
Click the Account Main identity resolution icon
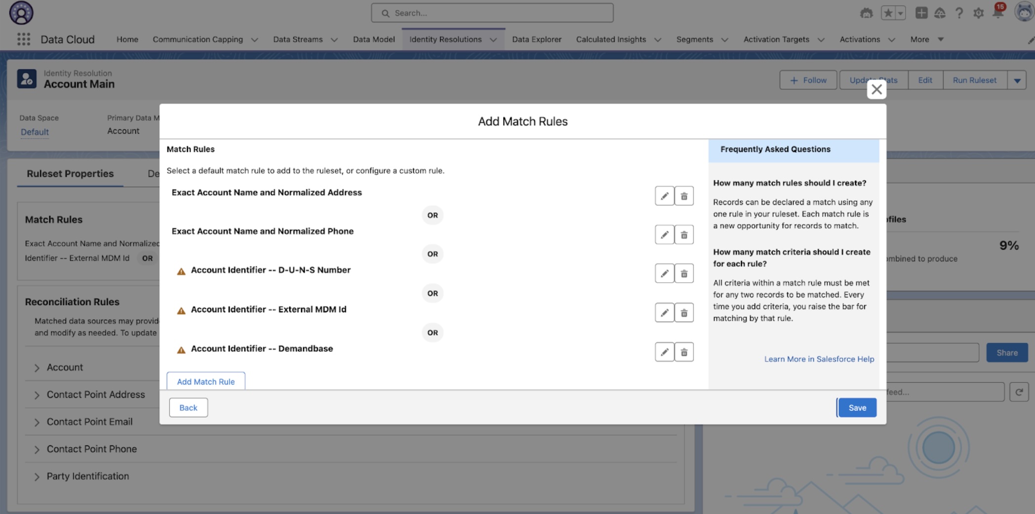click(27, 79)
